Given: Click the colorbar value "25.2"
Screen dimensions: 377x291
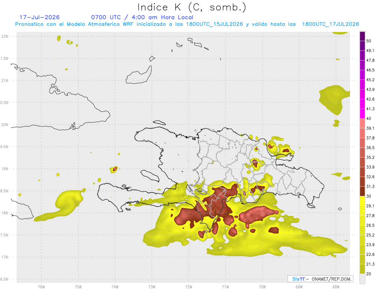Looking at the screenshot, I should [x=370, y=235].
